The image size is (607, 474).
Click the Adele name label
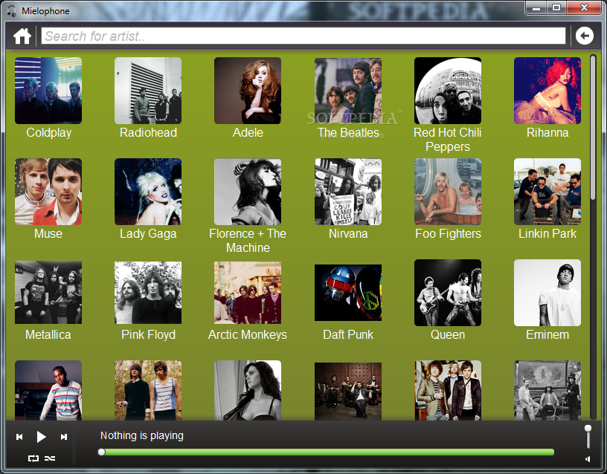click(248, 132)
